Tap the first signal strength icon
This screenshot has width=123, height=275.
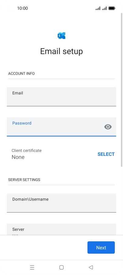(x=98, y=8)
